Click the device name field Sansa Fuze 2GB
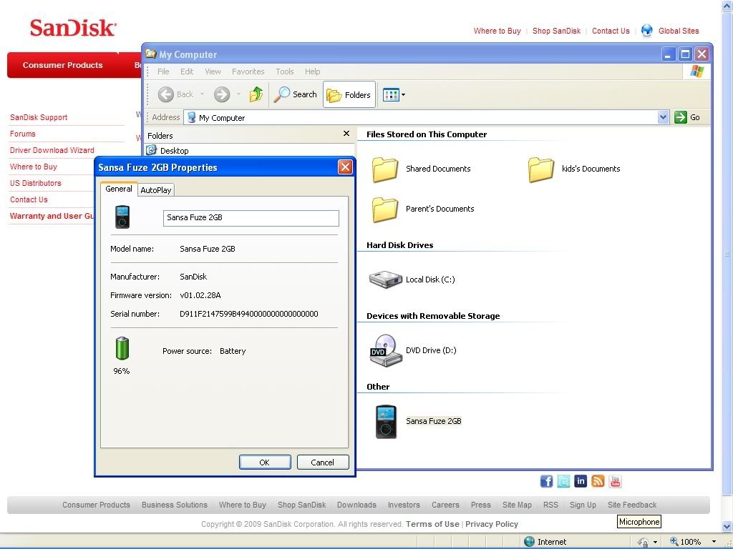The height and width of the screenshot is (549, 733). pos(251,218)
